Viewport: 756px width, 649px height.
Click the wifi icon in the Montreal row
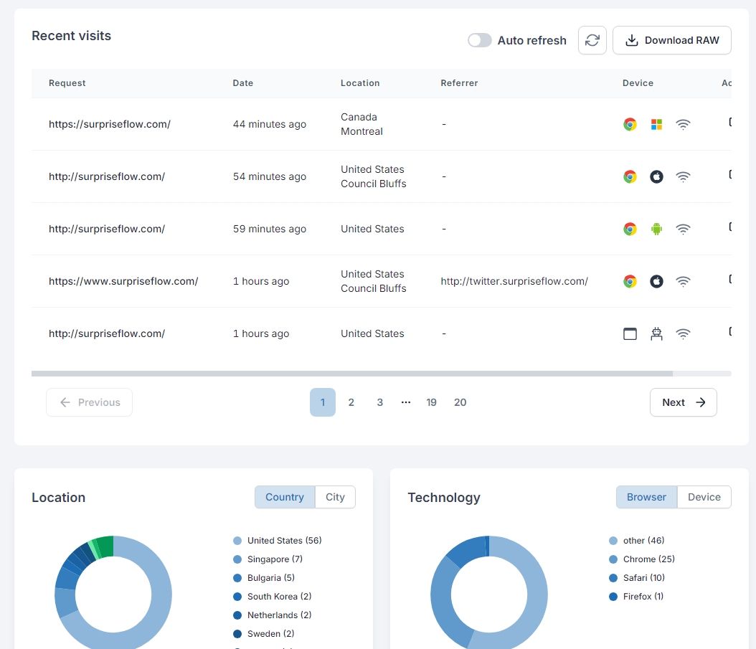click(x=684, y=124)
